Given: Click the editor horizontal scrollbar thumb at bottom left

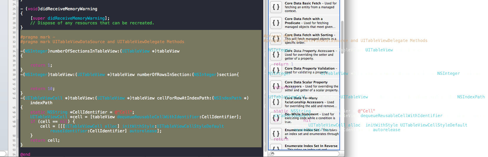Looking at the screenshot, I should (x=3, y=153).
